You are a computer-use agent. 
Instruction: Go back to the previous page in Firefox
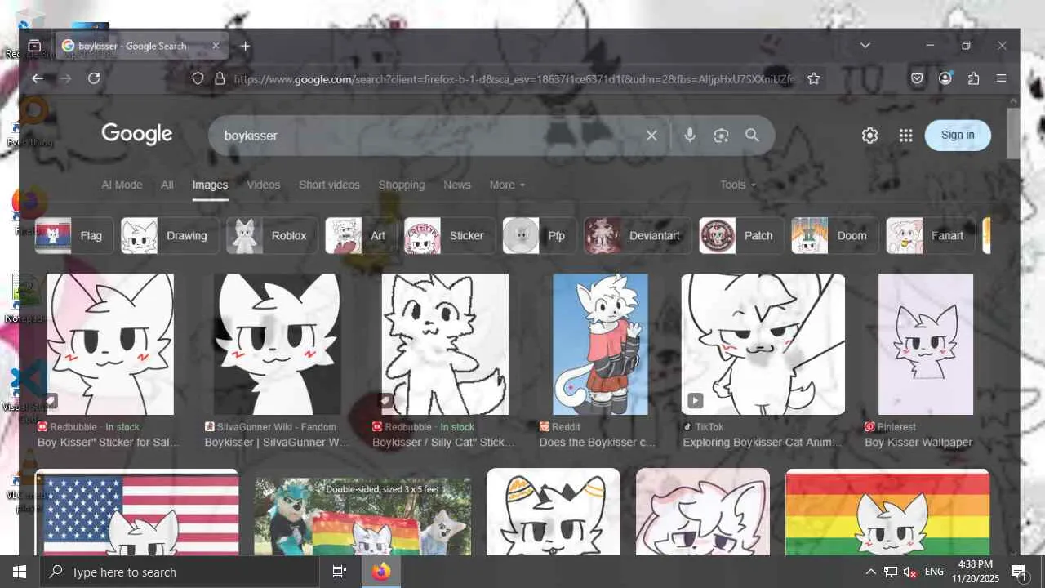point(38,78)
